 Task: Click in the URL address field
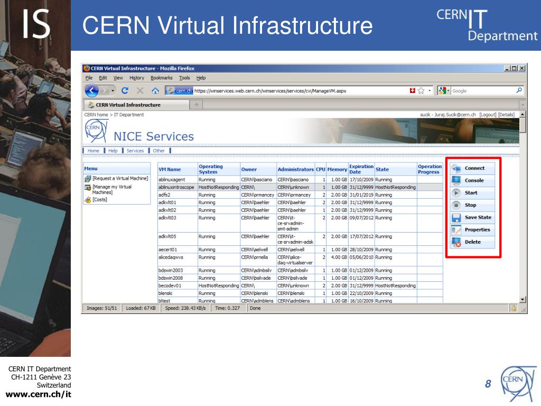pos(300,91)
